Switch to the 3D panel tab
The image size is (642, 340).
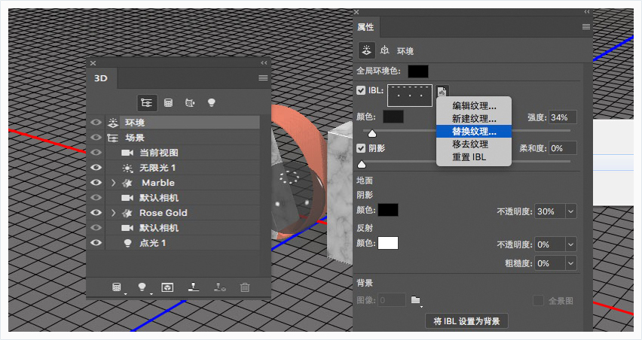[x=101, y=78]
